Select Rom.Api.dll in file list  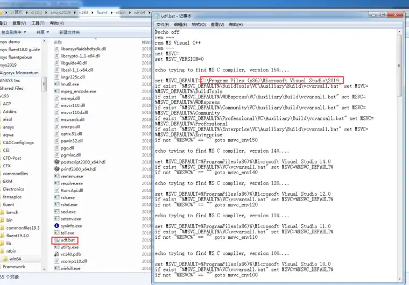72,190
